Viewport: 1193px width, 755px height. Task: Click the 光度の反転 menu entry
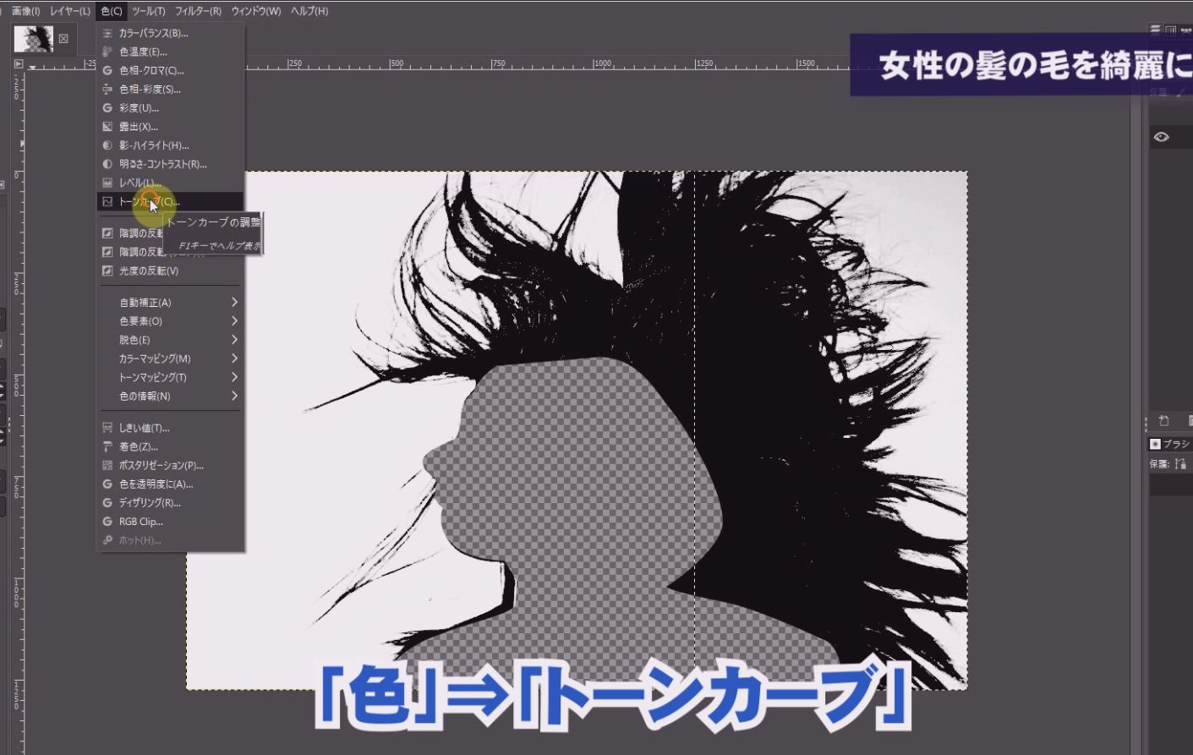pos(148,271)
